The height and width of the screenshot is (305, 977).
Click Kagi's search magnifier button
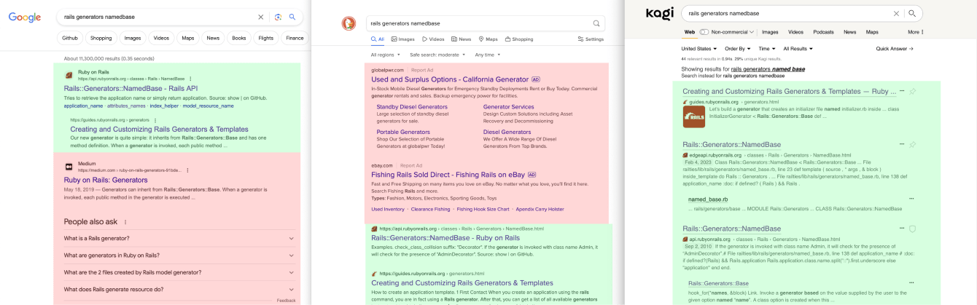[x=911, y=13]
